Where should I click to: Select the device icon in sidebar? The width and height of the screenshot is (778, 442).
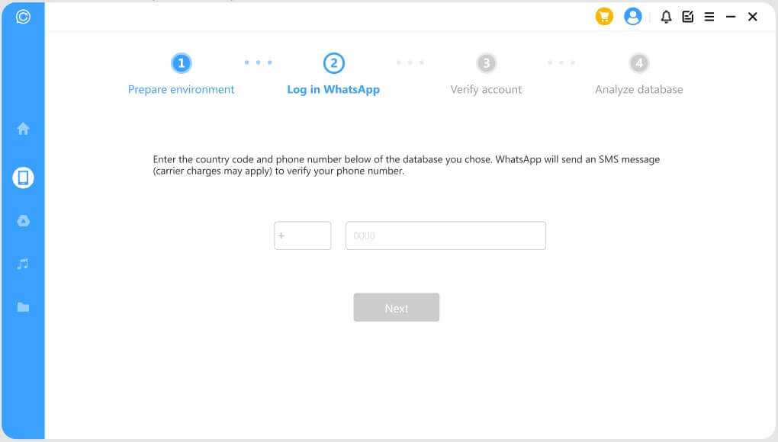click(x=23, y=178)
